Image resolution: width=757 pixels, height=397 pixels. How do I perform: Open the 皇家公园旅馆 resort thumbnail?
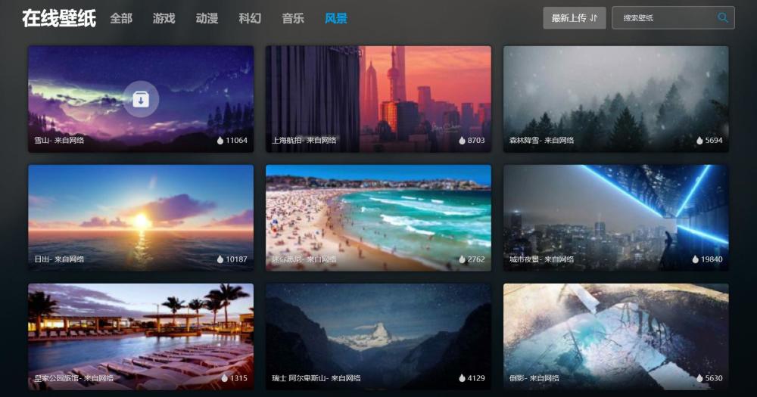[141, 337]
